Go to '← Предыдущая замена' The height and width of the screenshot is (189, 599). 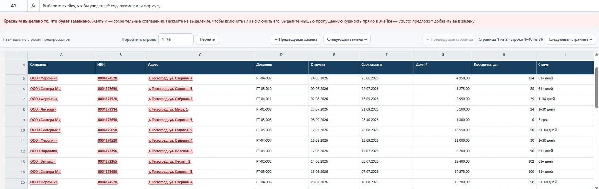click(x=296, y=39)
